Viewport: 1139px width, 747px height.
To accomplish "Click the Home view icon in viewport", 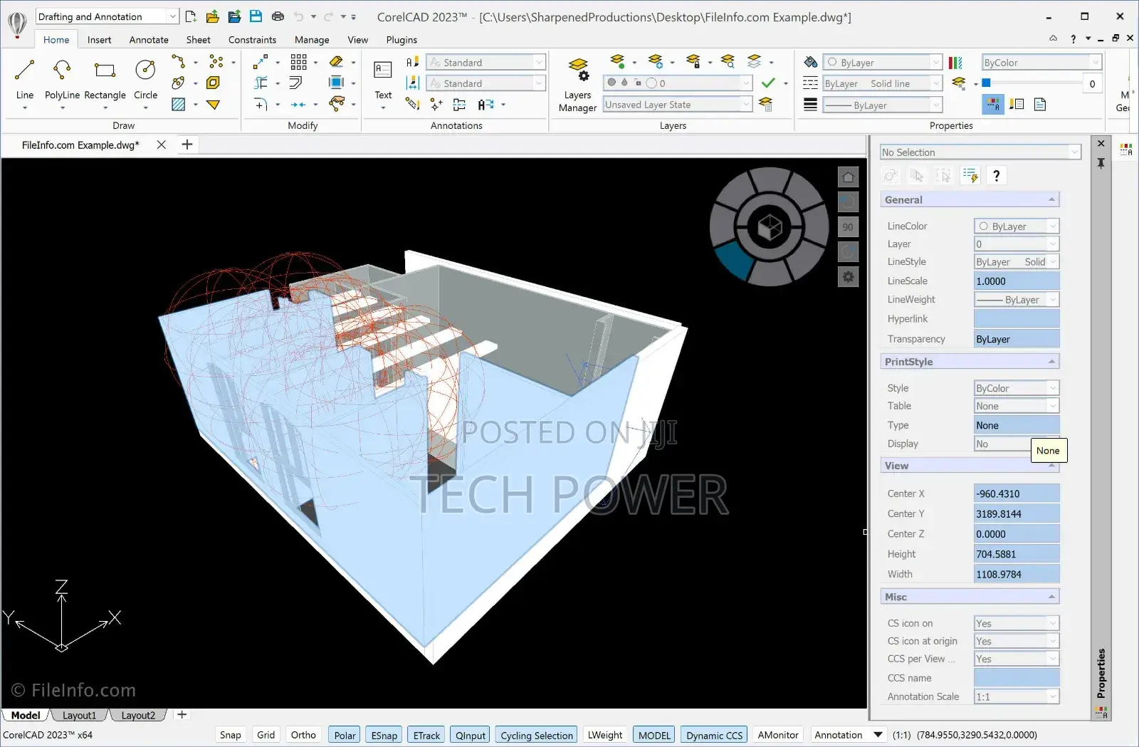I will (x=848, y=177).
